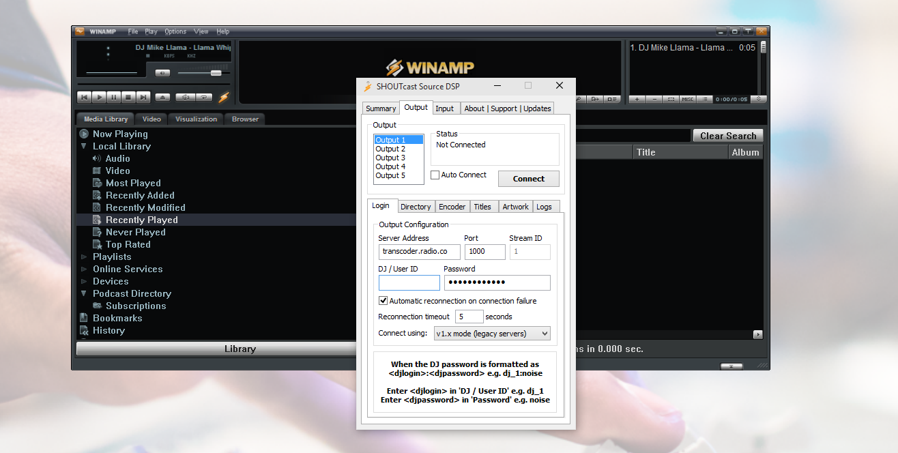Screen dimensions: 898x453
Task: Add files with playlist plus button
Action: [637, 99]
